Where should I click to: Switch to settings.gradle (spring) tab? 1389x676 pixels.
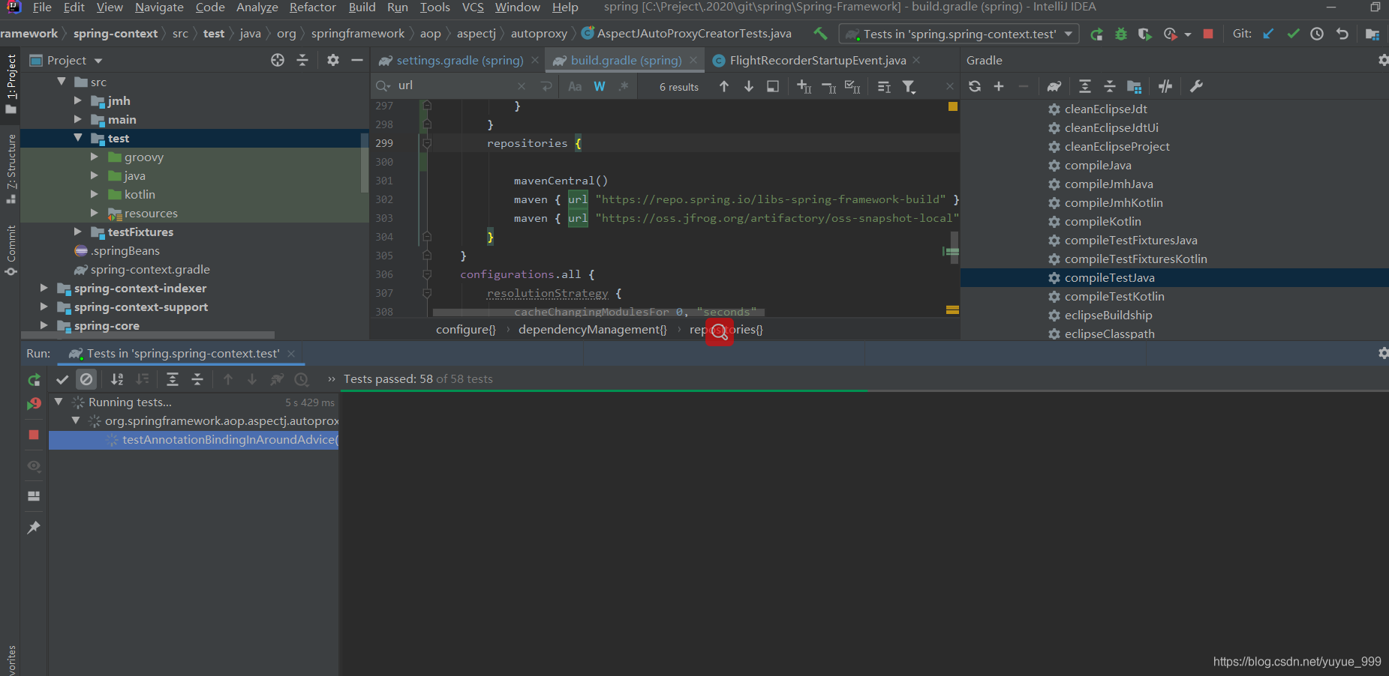coord(459,60)
